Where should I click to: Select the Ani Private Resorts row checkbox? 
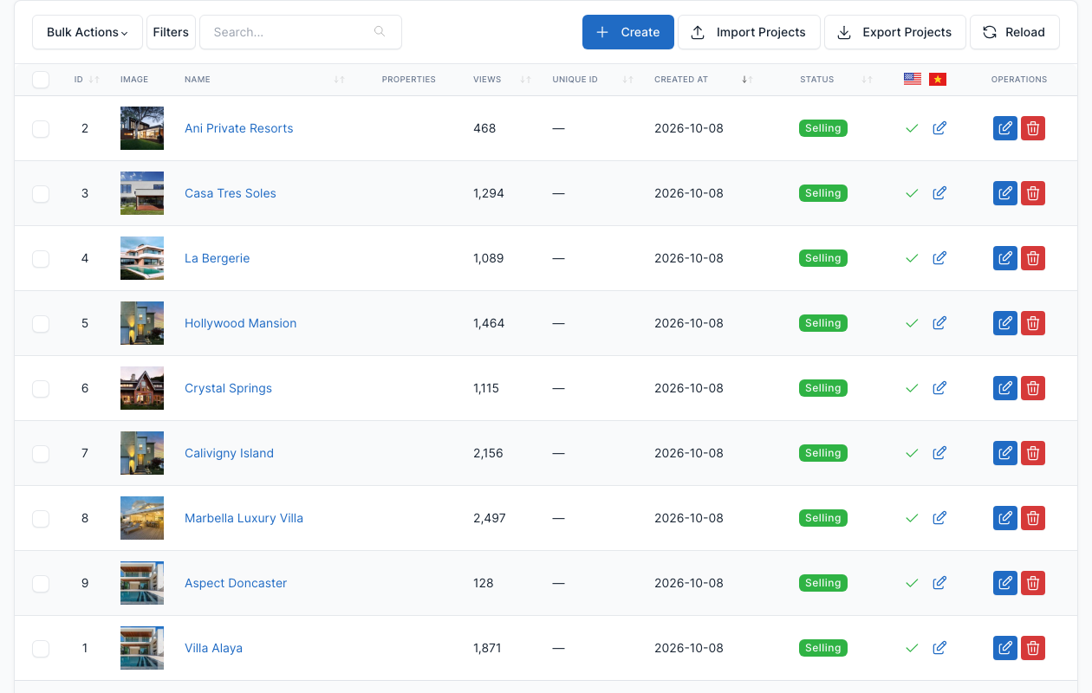pyautogui.click(x=41, y=129)
